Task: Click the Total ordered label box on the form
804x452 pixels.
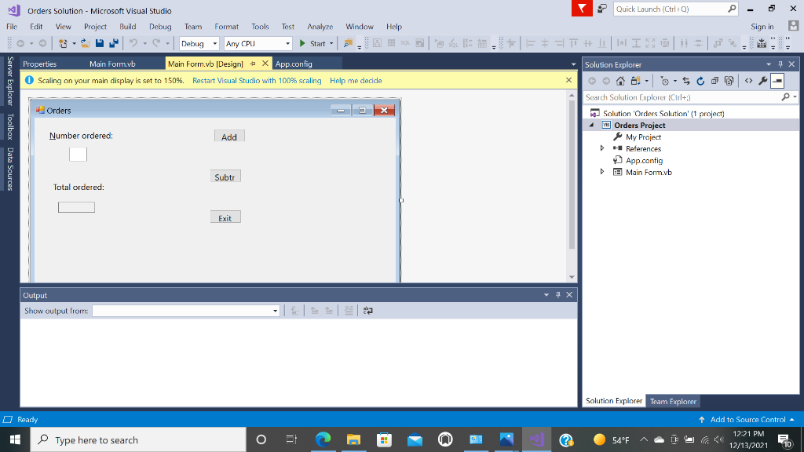Action: 76,207
